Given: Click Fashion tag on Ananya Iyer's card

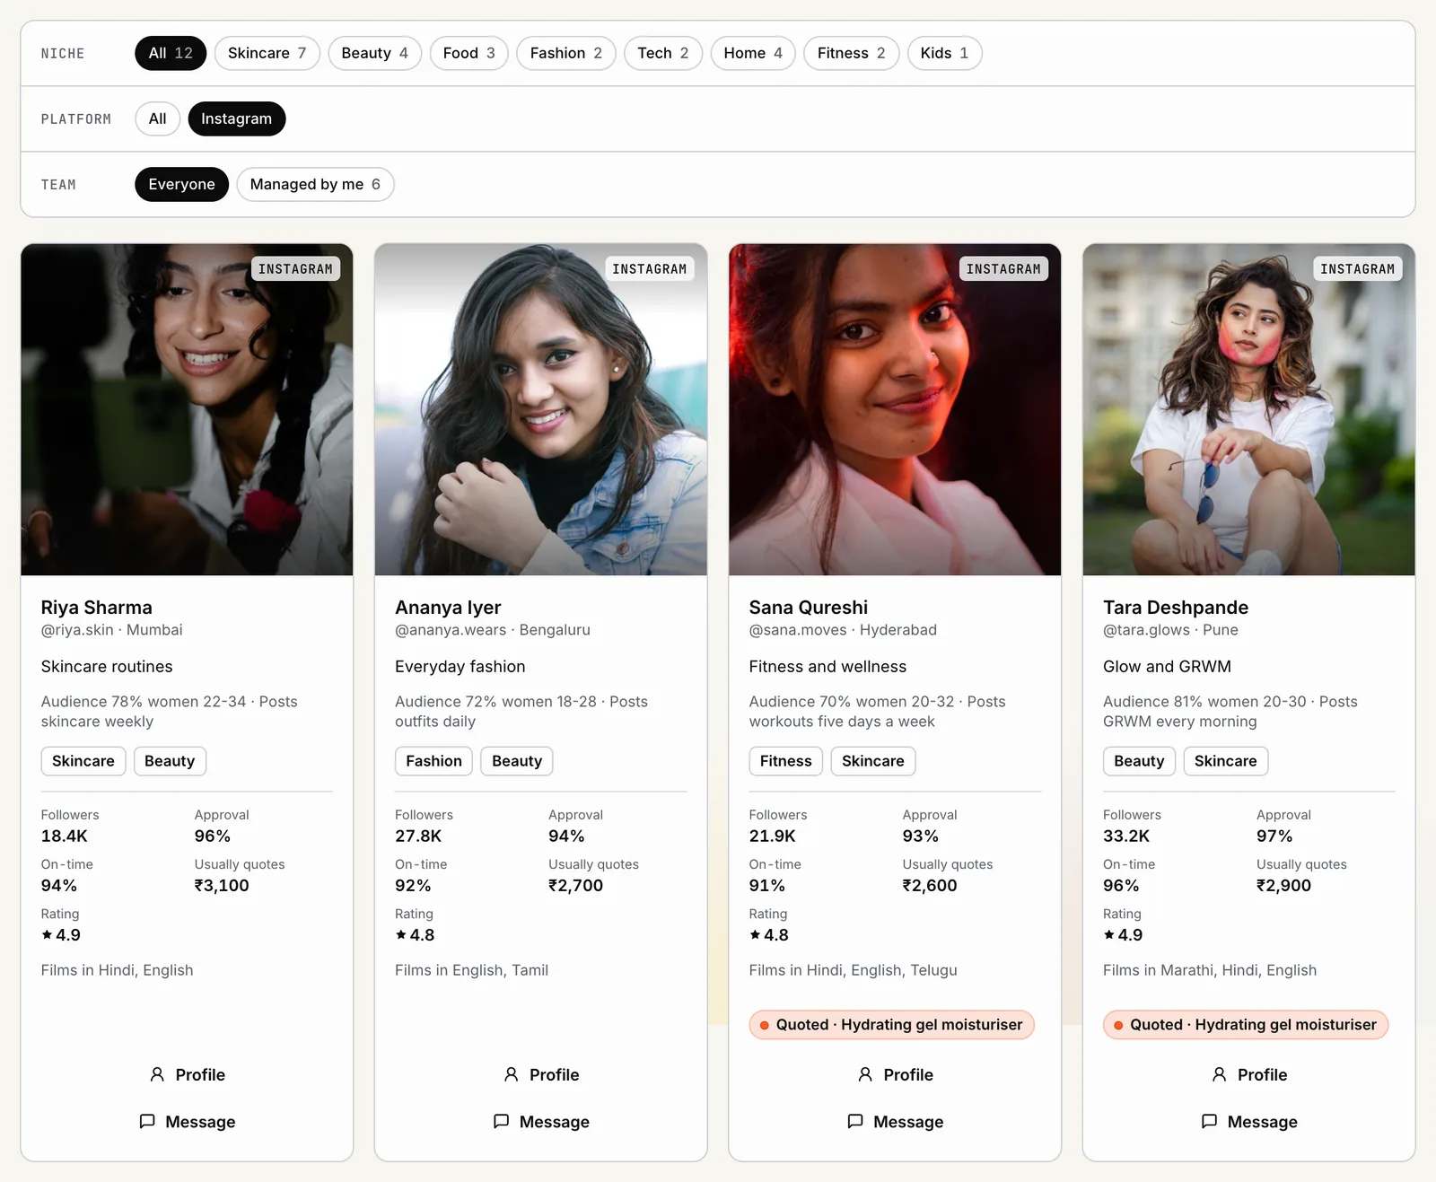Looking at the screenshot, I should coord(433,761).
